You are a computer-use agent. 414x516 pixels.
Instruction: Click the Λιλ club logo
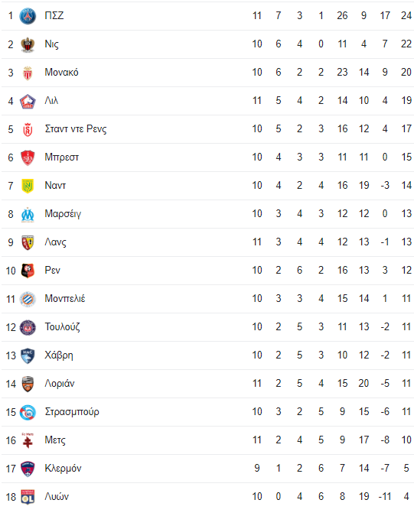click(x=28, y=101)
